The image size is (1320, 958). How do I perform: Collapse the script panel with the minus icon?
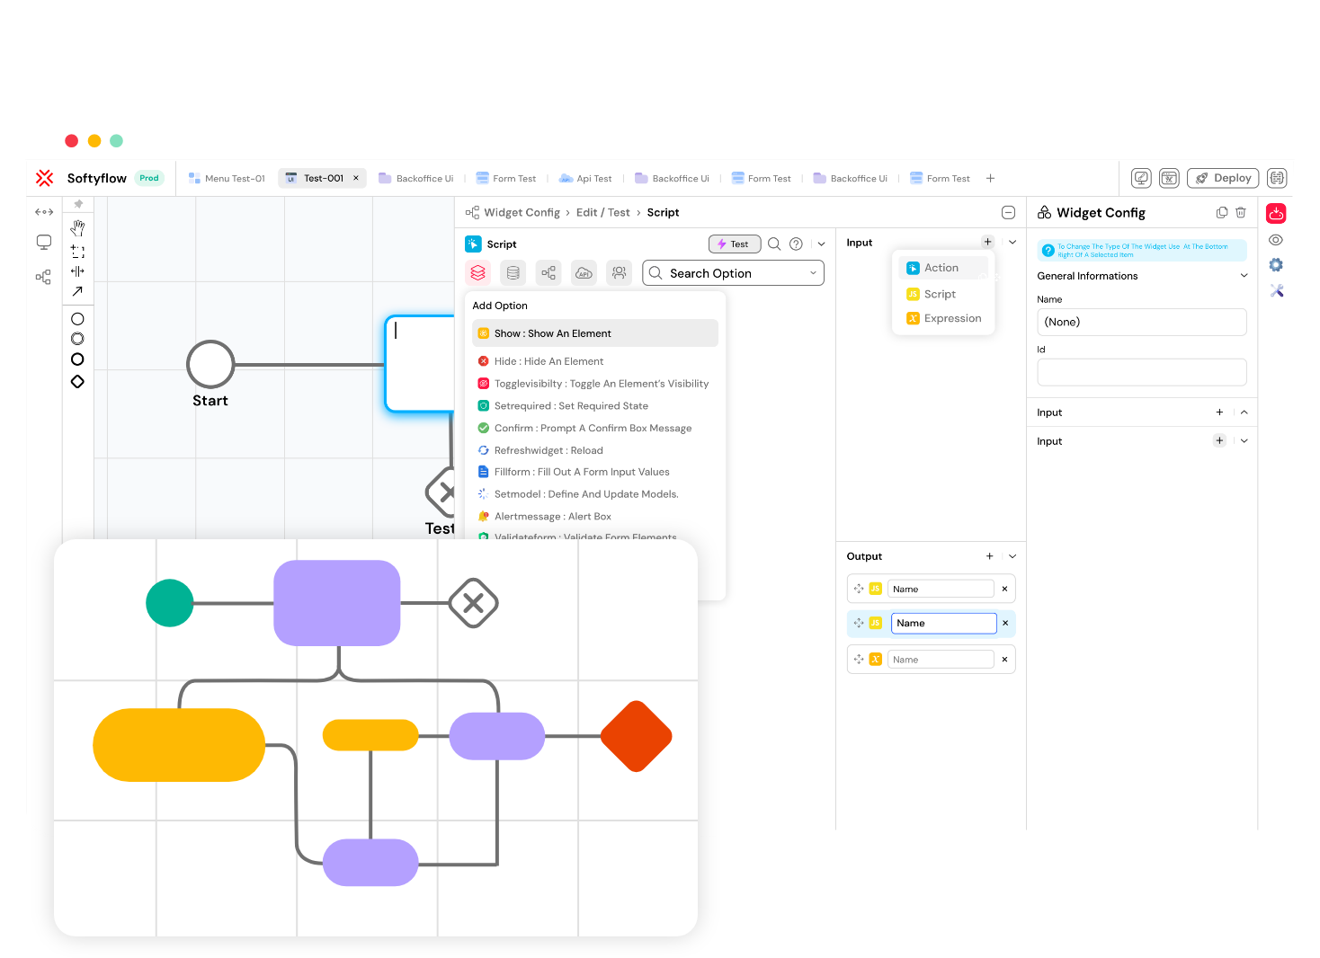point(1008,212)
